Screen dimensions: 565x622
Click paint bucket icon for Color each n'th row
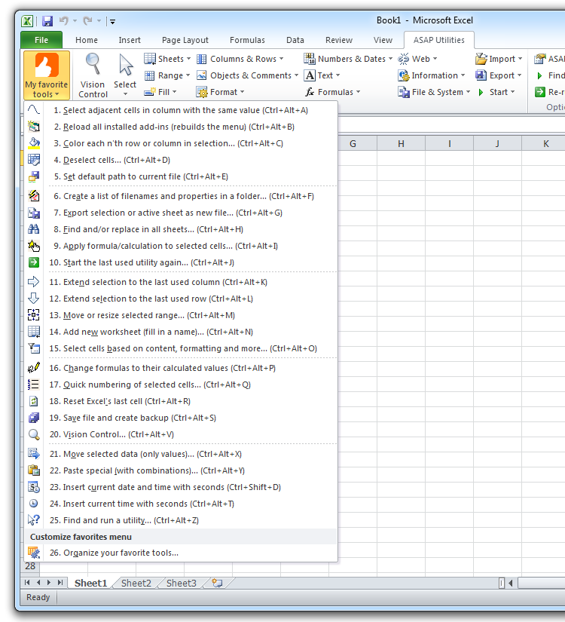(x=34, y=143)
